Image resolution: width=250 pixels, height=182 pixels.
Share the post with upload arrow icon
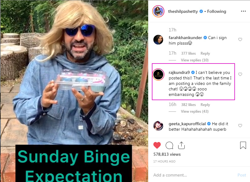click(x=181, y=145)
